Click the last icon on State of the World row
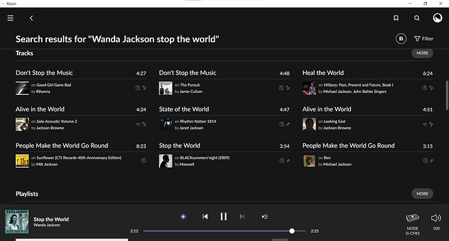 [288, 124]
